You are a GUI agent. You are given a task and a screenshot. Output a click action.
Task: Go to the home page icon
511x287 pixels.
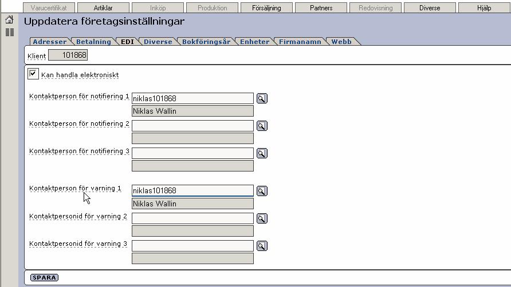[x=9, y=20]
